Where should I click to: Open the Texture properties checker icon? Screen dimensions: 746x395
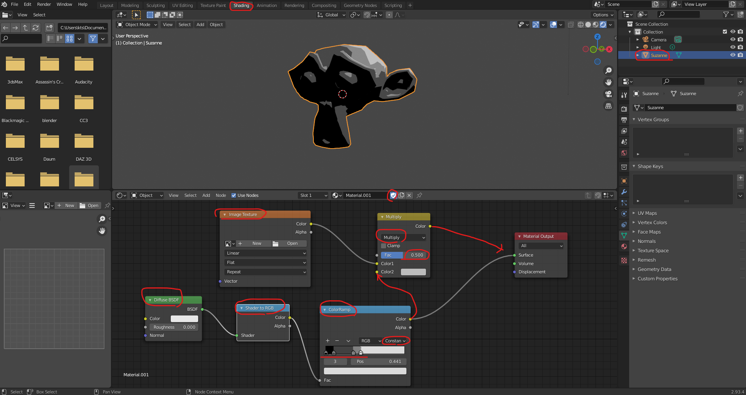point(624,260)
